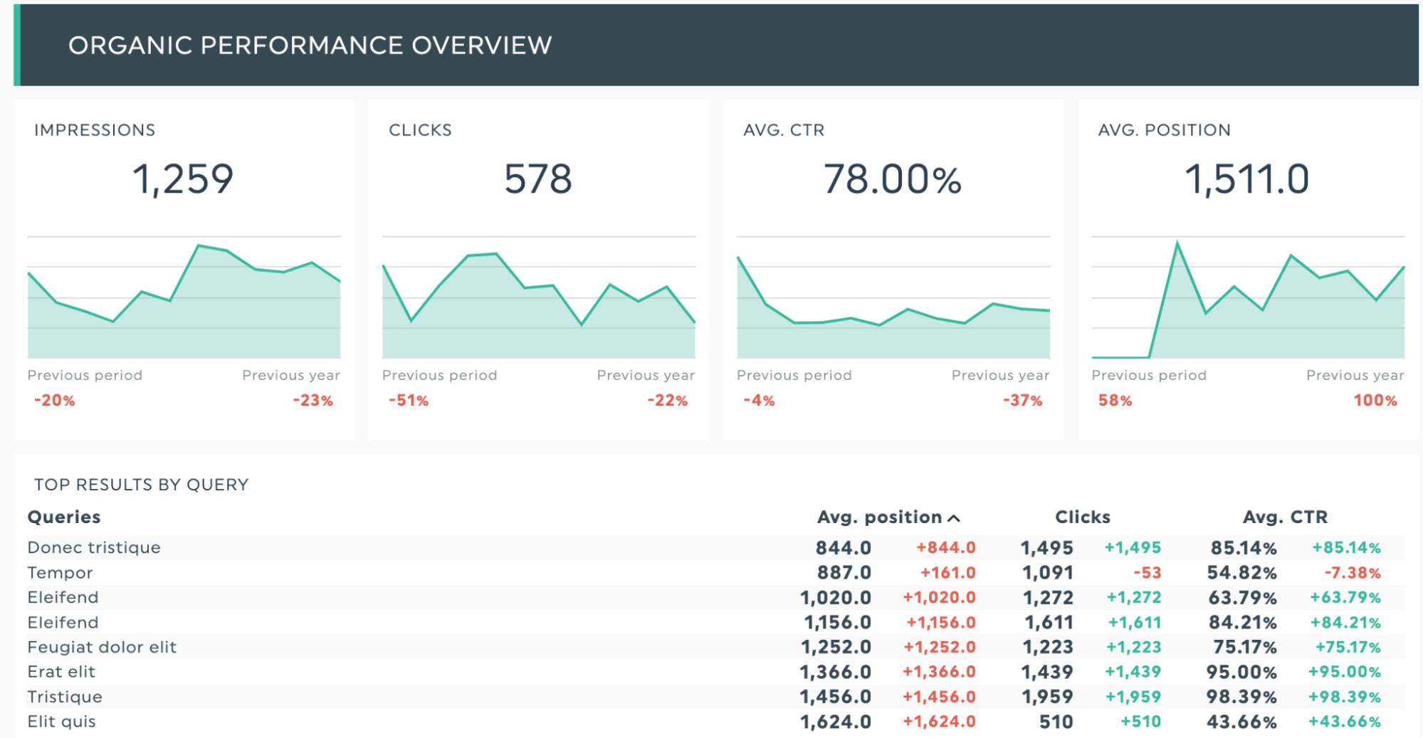Open the Feugiat dolor elit query
Image resolution: width=1423 pixels, height=738 pixels.
coord(102,648)
